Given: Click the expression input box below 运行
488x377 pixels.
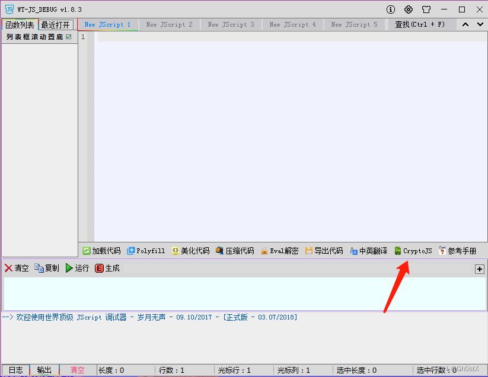Looking at the screenshot, I should pyautogui.click(x=245, y=293).
